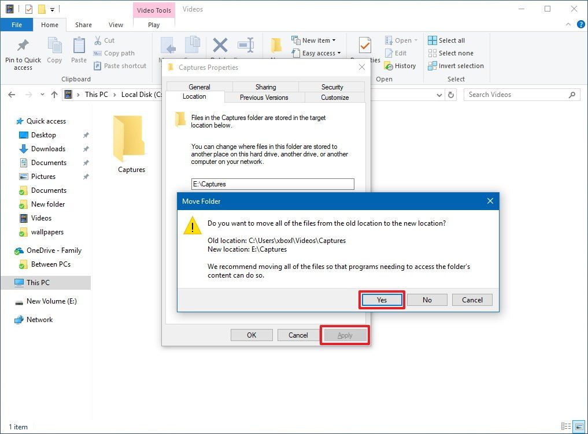Screen dimensions: 588x434
Task: Select the Invert selection icon
Action: coord(456,65)
